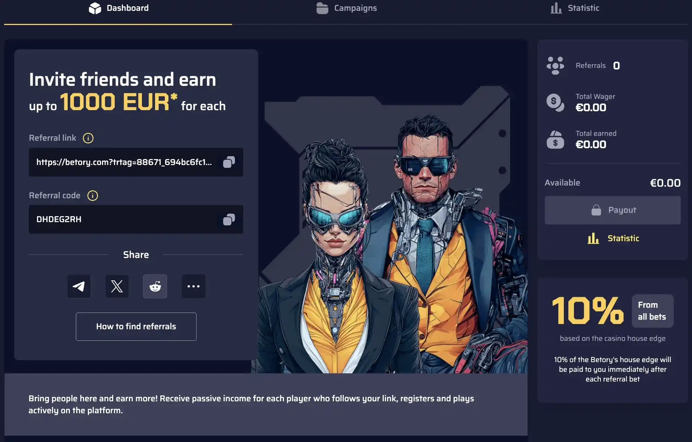Switch to the Campaigns tab
Screen dimensions: 692x442
346,8
